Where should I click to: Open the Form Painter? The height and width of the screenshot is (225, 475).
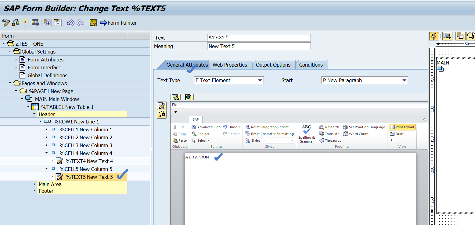pos(118,23)
